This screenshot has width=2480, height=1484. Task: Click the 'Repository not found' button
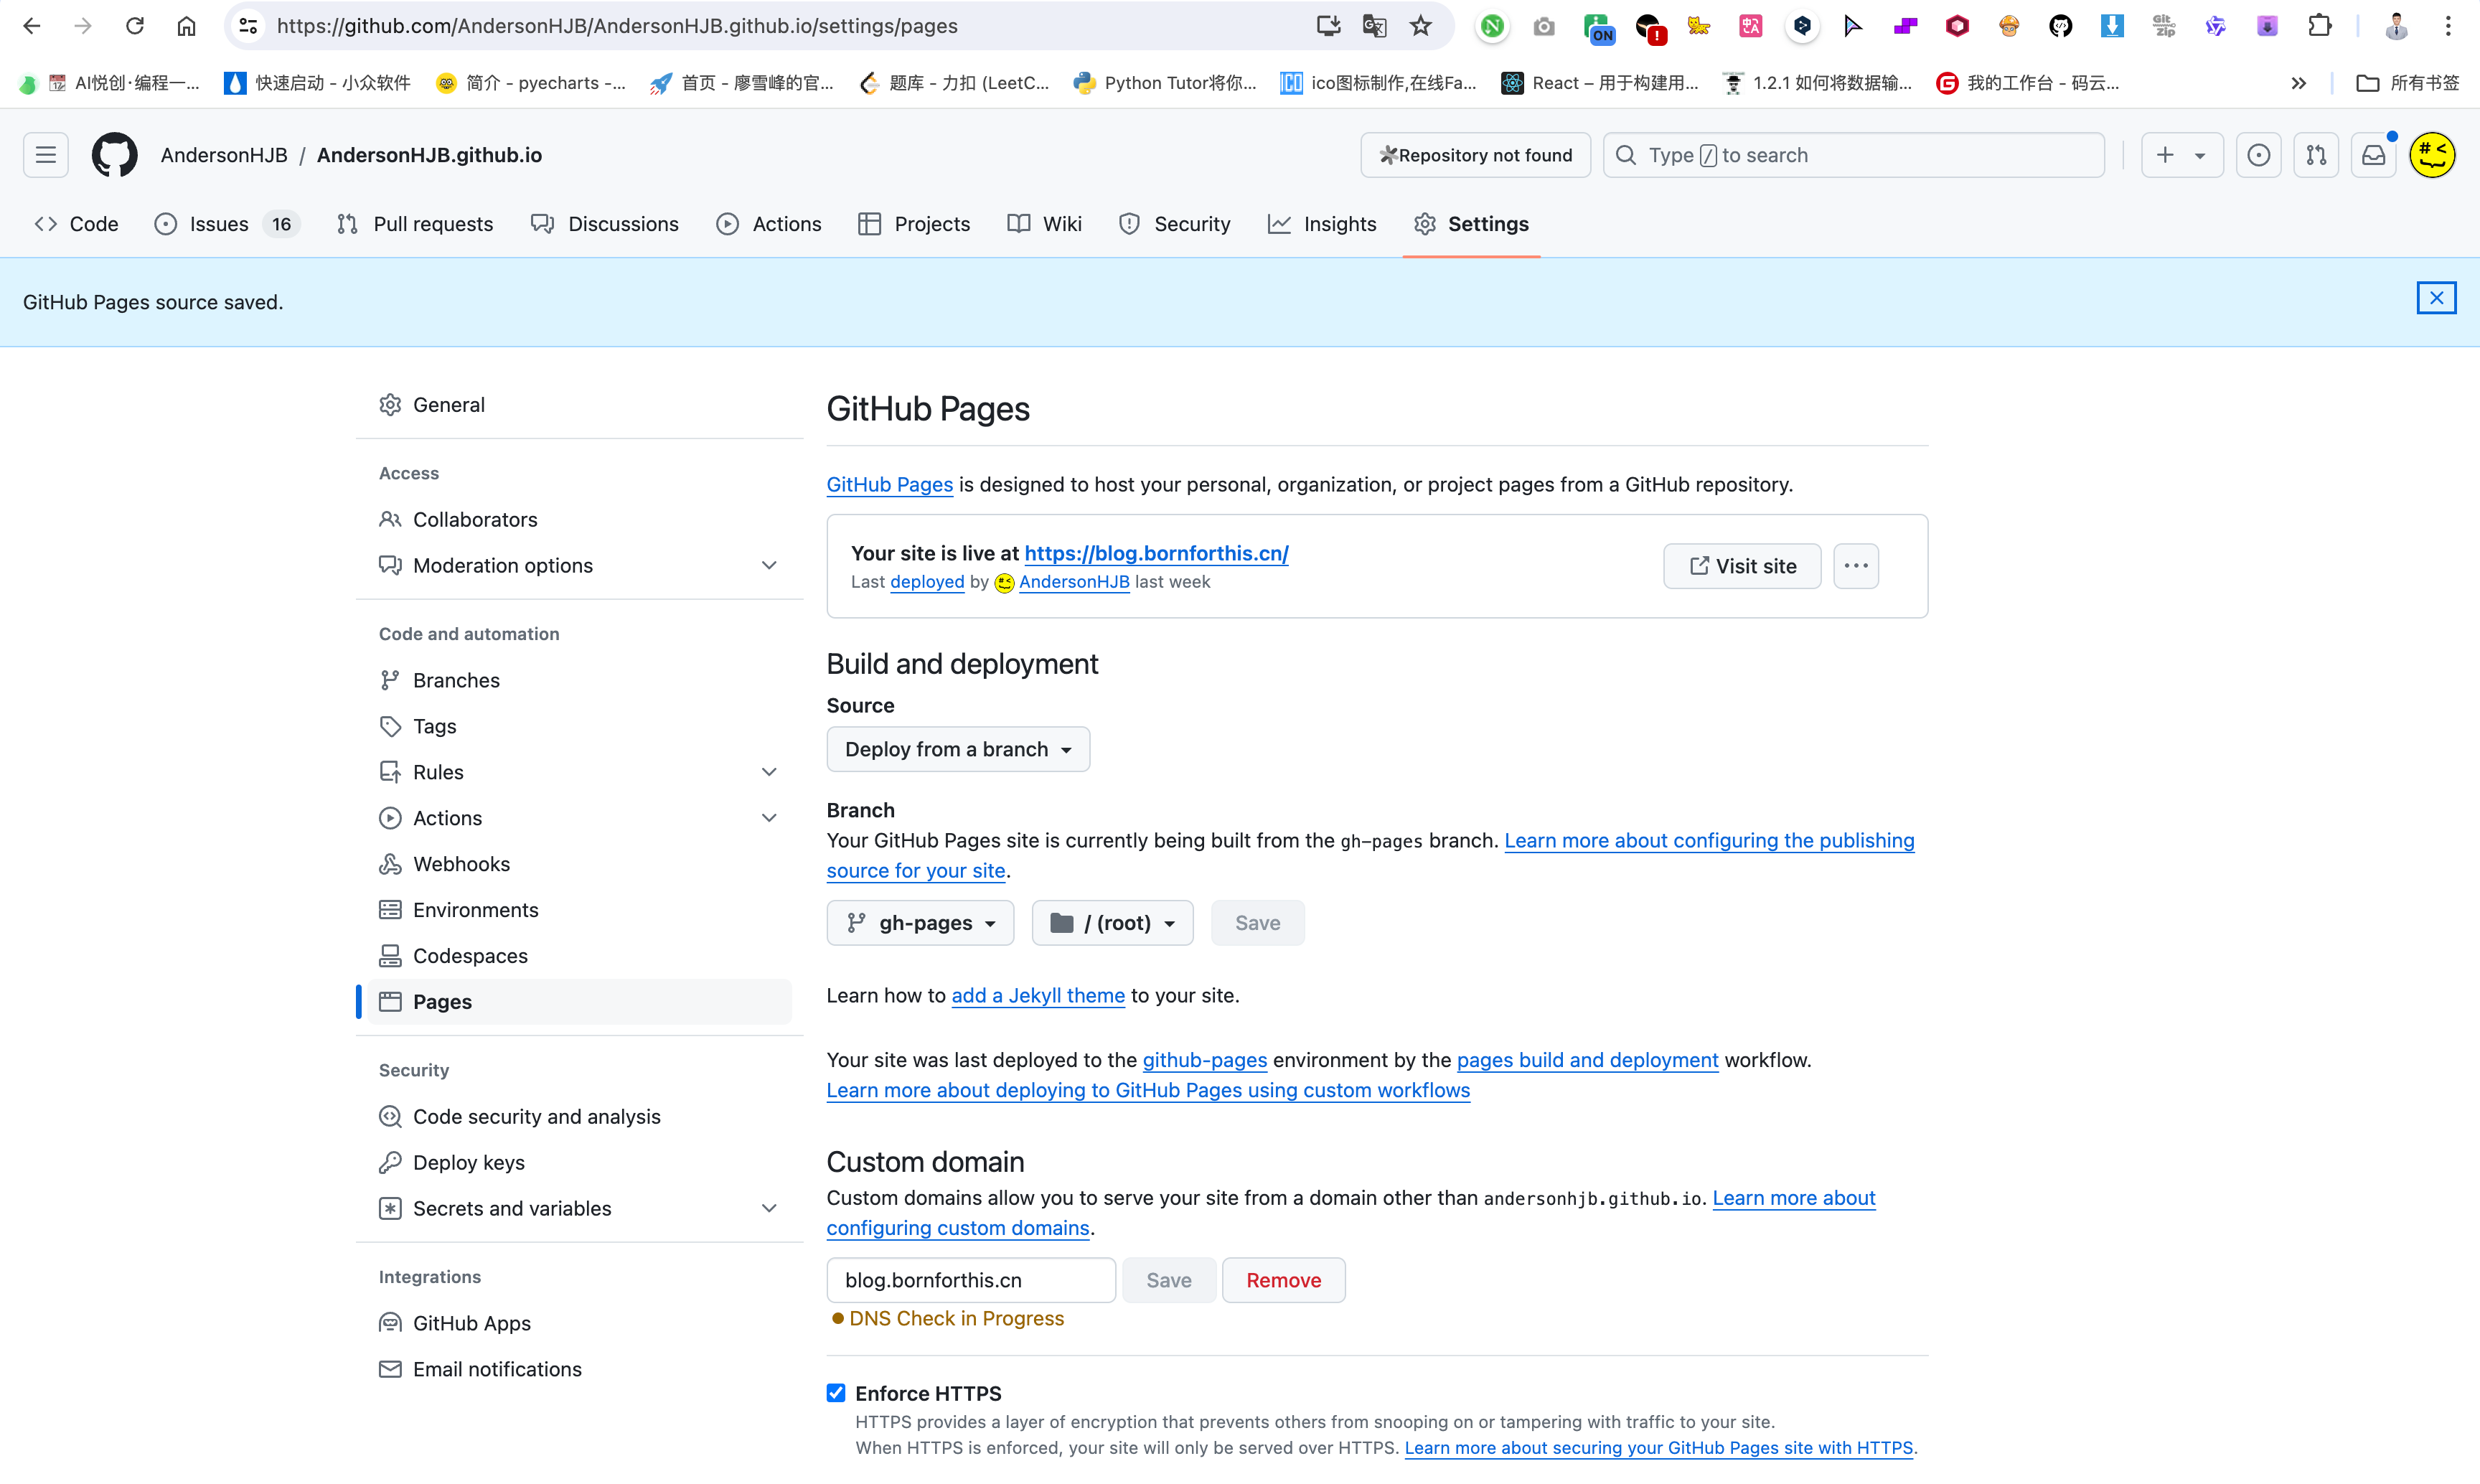click(1475, 155)
